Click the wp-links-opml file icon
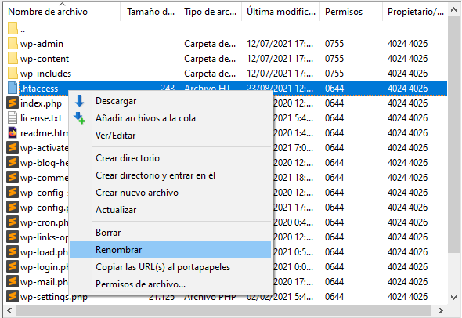This screenshot has height=318, width=462. [x=13, y=237]
